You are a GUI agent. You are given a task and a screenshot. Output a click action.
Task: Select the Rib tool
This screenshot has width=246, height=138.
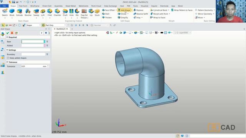[x=77, y=12]
